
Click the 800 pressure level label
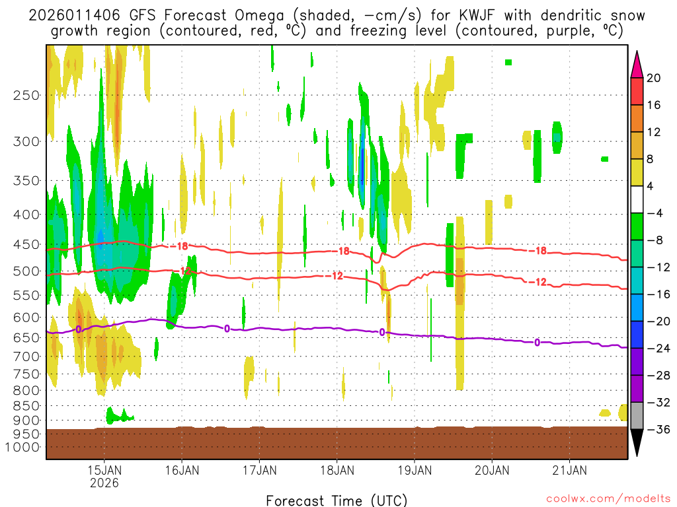(x=26, y=391)
